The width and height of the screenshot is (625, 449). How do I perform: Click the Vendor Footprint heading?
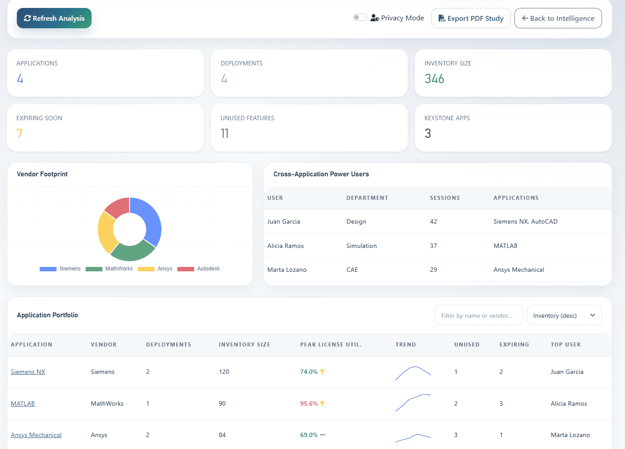coord(42,174)
